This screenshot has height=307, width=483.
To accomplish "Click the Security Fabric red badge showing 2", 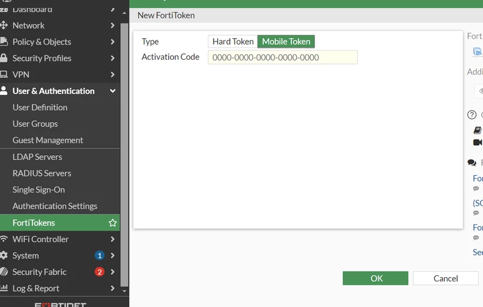I will [100, 272].
